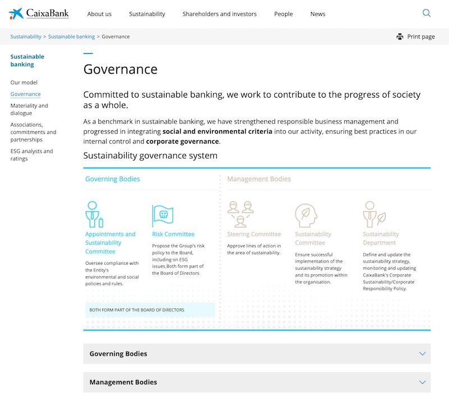Go to Sustainable banking breadcrumb link
449x400 pixels.
[71, 36]
